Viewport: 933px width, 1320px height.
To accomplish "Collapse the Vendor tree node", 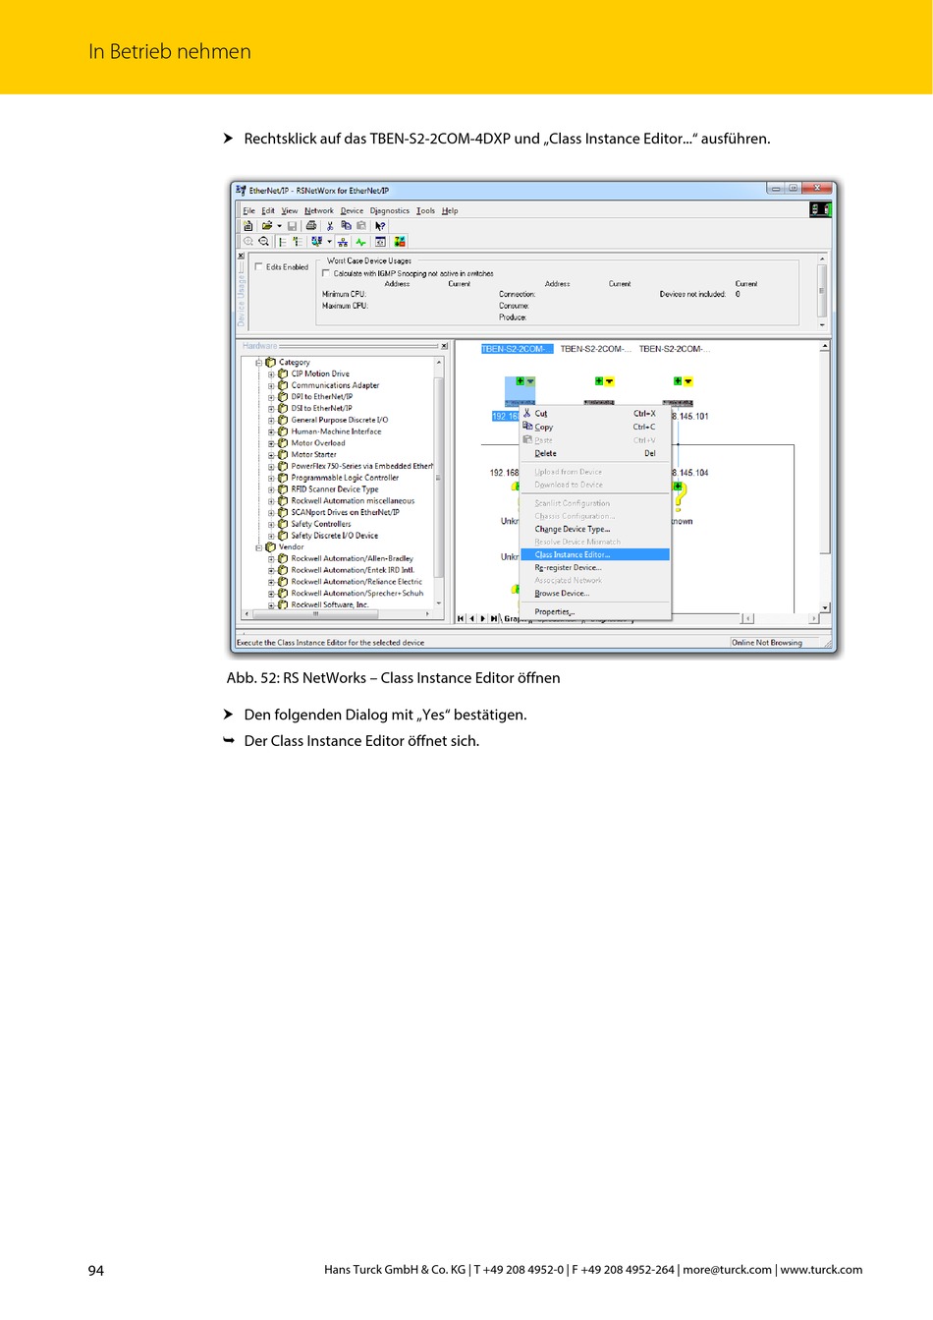I will click(x=259, y=547).
